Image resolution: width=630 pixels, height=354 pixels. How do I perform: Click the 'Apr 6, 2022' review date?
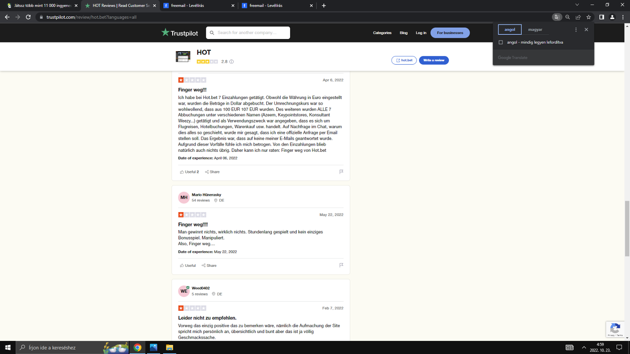333,80
